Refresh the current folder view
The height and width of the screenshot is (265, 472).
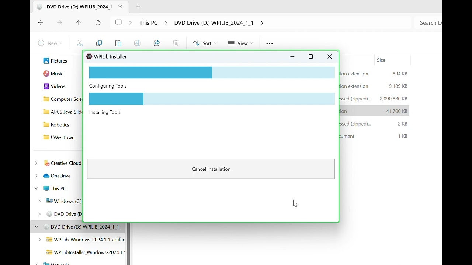(98, 22)
